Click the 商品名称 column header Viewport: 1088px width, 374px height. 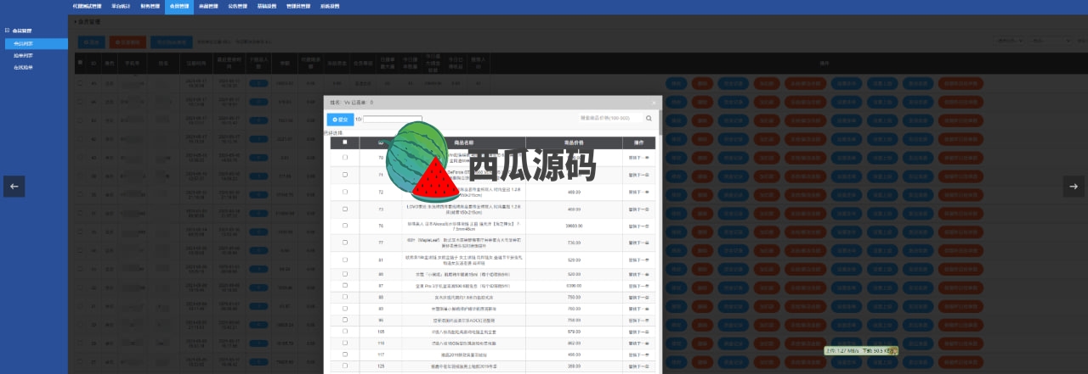(463, 142)
